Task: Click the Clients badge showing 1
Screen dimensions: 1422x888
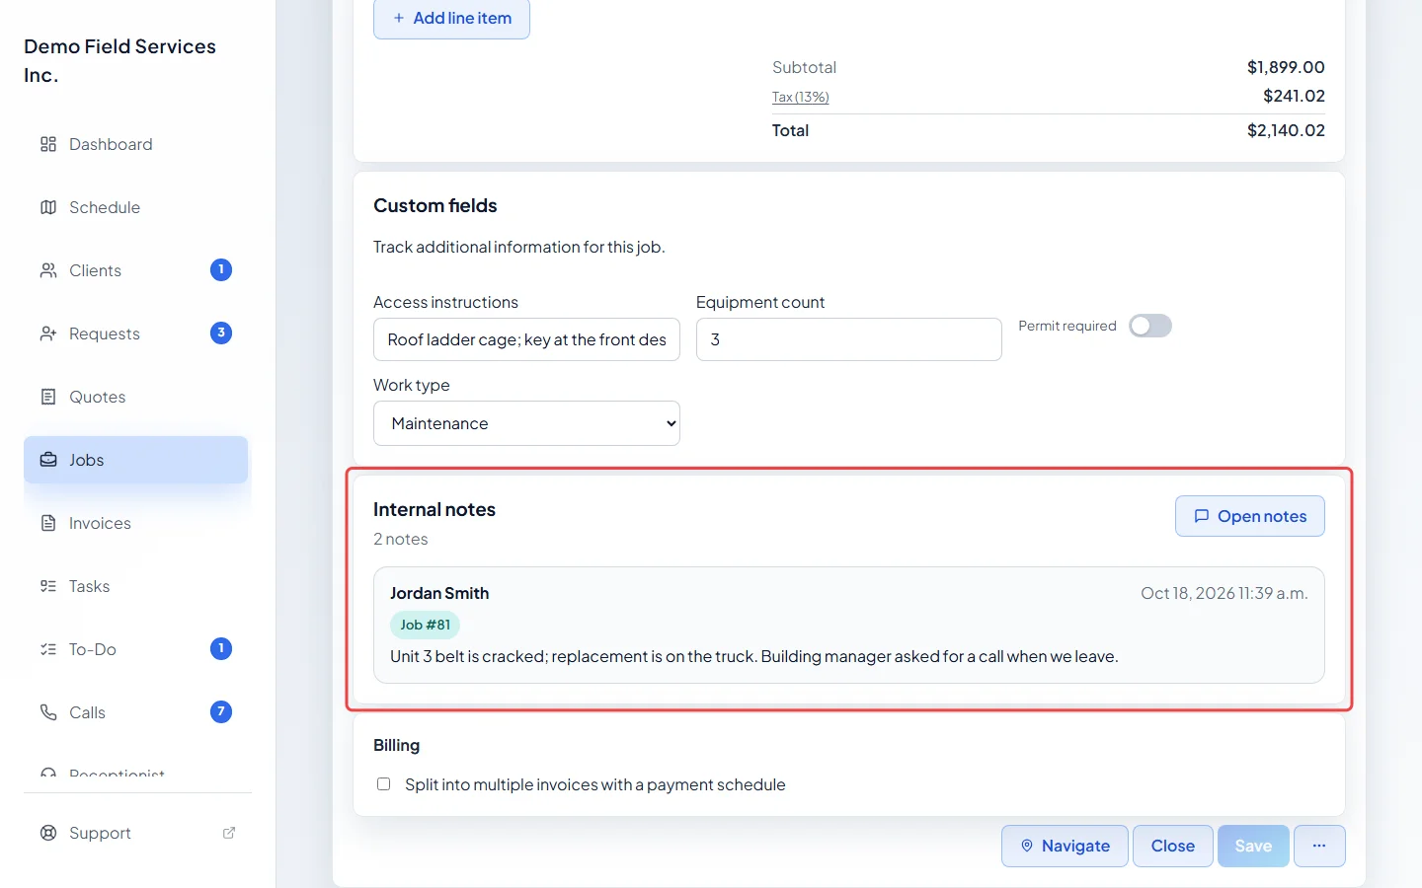Action: click(x=221, y=269)
